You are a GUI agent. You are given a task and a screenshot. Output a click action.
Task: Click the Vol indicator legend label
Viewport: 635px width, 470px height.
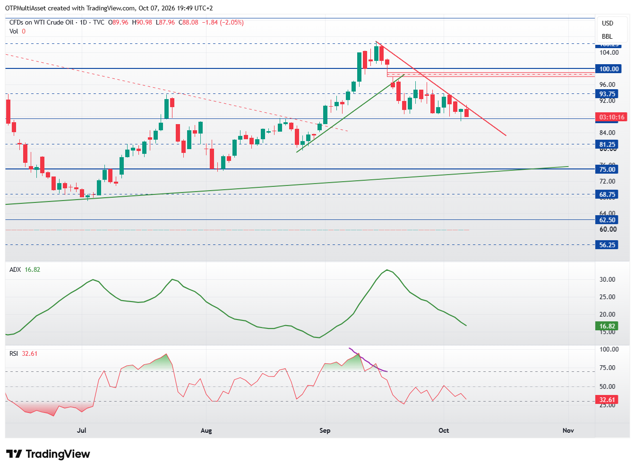click(14, 31)
